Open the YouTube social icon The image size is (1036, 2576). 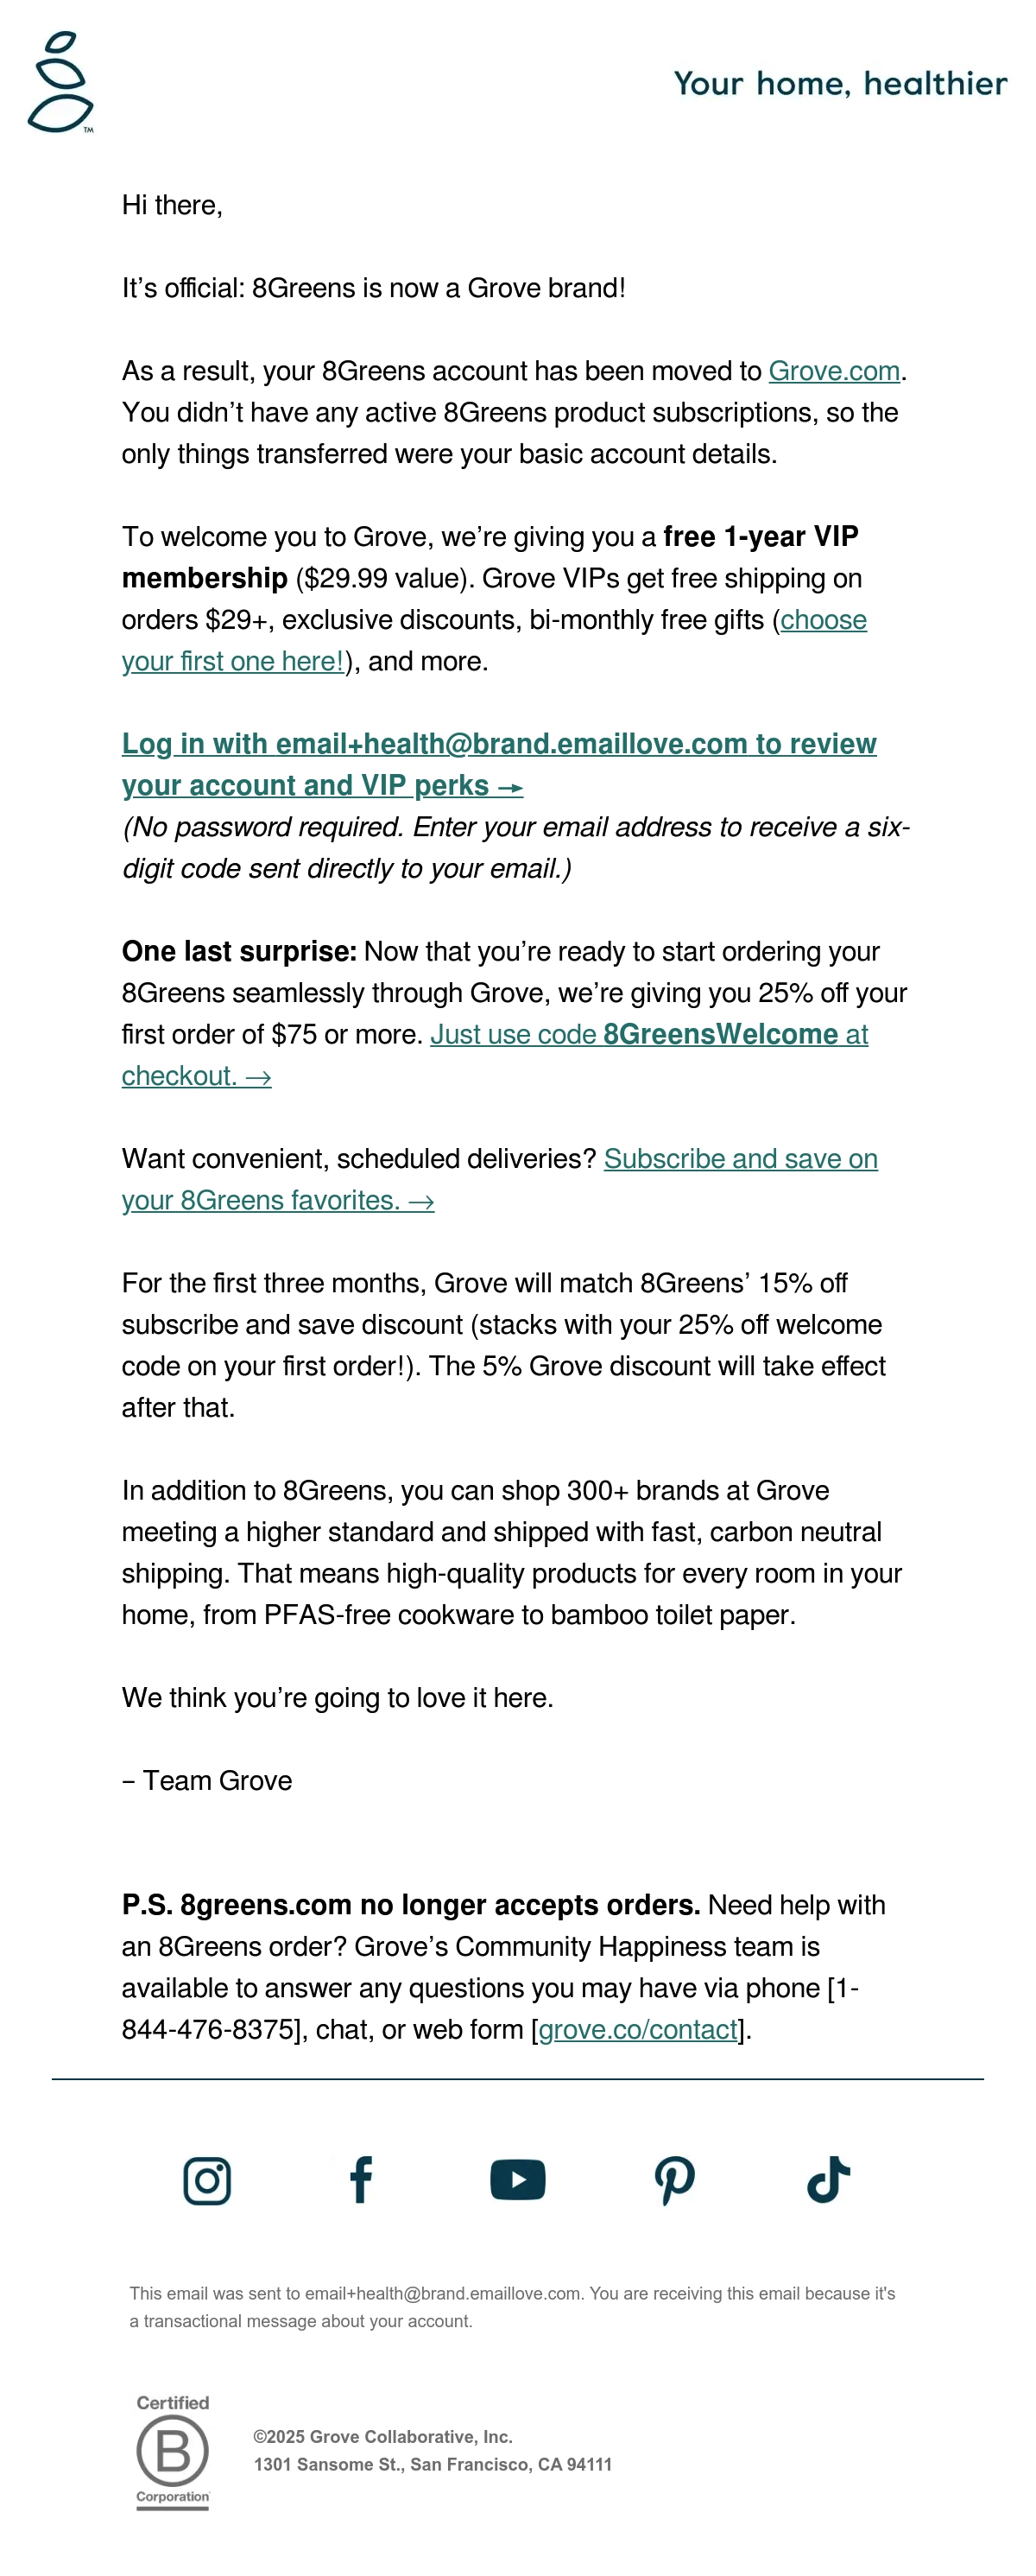tap(517, 2180)
